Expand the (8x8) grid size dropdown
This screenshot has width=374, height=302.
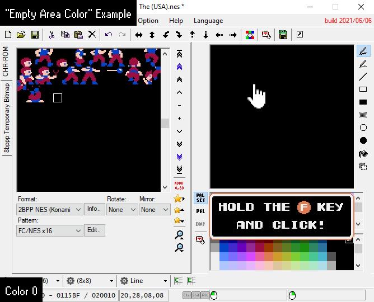111,281
